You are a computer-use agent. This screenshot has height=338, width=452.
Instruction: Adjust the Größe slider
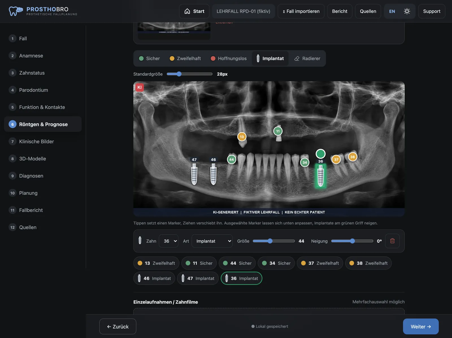(274, 241)
